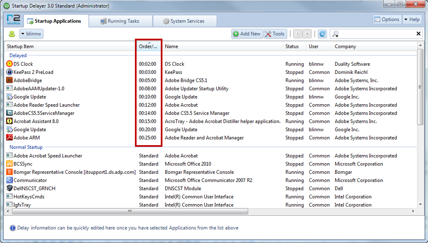Click the Dominik Reichl company cell
The image size is (428, 243).
(351, 72)
